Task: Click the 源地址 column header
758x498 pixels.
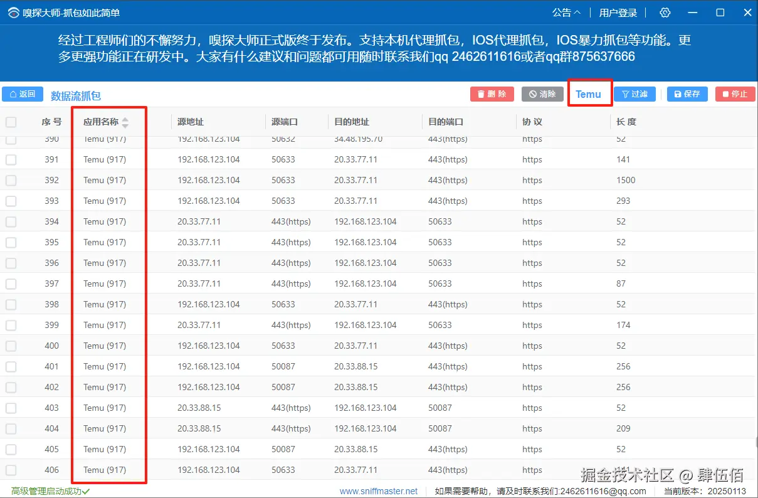Action: [191, 122]
